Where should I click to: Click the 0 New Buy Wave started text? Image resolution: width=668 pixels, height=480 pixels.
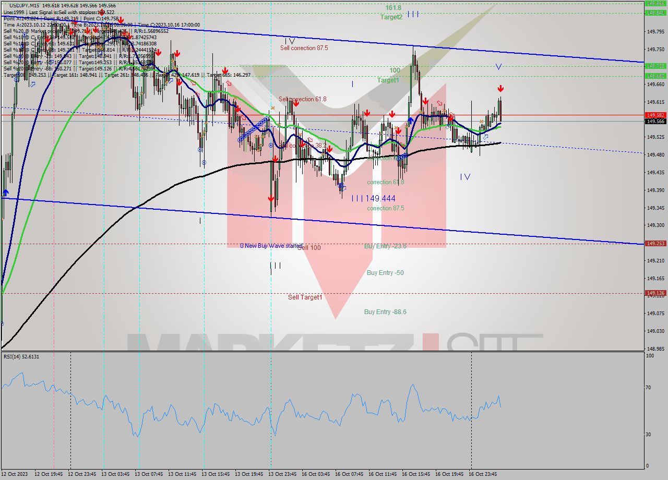pos(272,245)
